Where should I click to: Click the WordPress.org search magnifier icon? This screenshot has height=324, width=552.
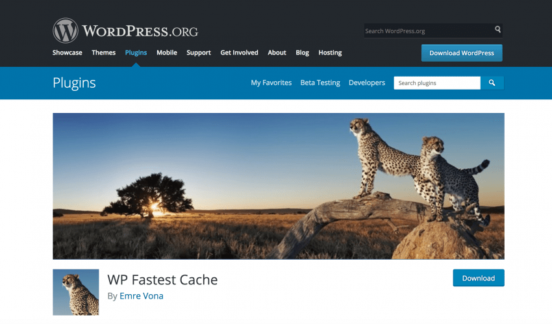497,30
